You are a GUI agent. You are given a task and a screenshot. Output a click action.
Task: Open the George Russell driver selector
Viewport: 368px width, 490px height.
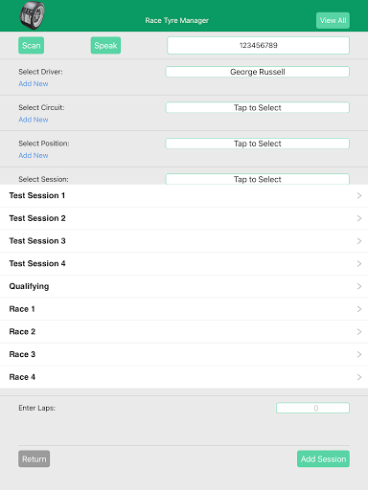(258, 72)
